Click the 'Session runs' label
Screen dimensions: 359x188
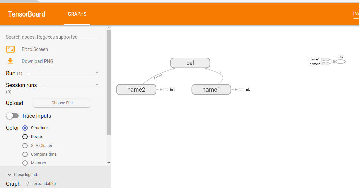pyautogui.click(x=22, y=85)
